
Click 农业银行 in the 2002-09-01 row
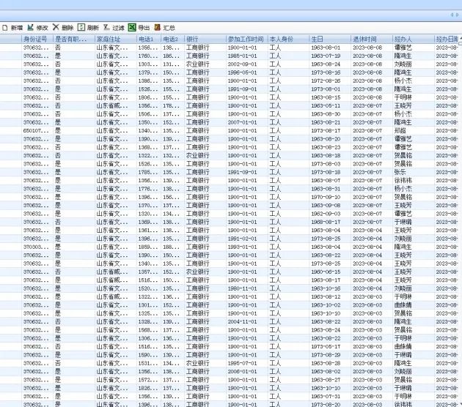(198, 64)
